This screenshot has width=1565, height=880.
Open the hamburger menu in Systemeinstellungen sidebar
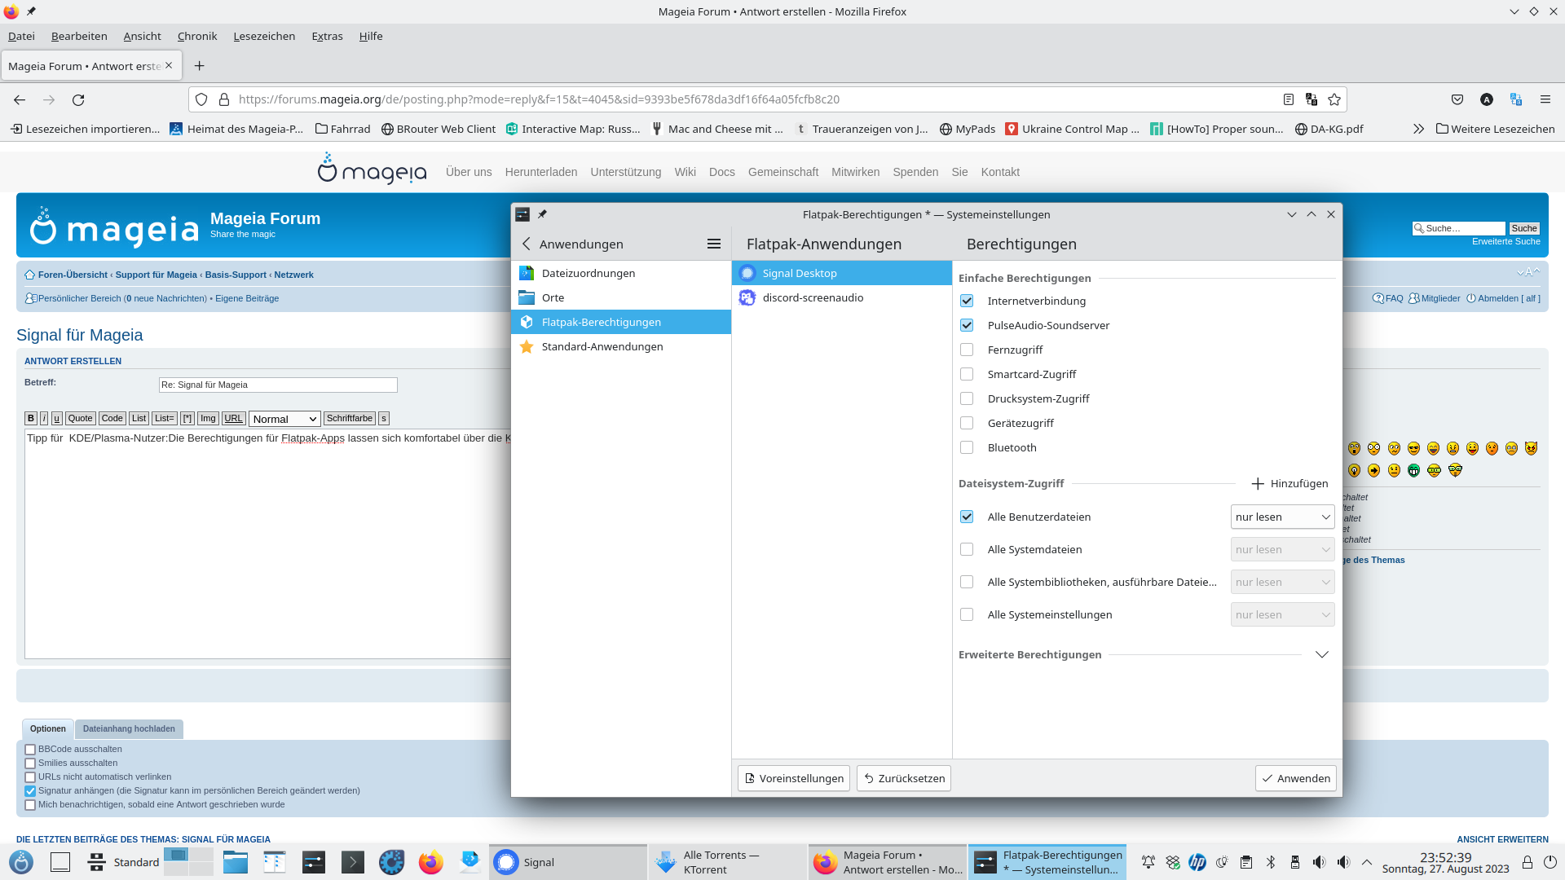(x=714, y=244)
